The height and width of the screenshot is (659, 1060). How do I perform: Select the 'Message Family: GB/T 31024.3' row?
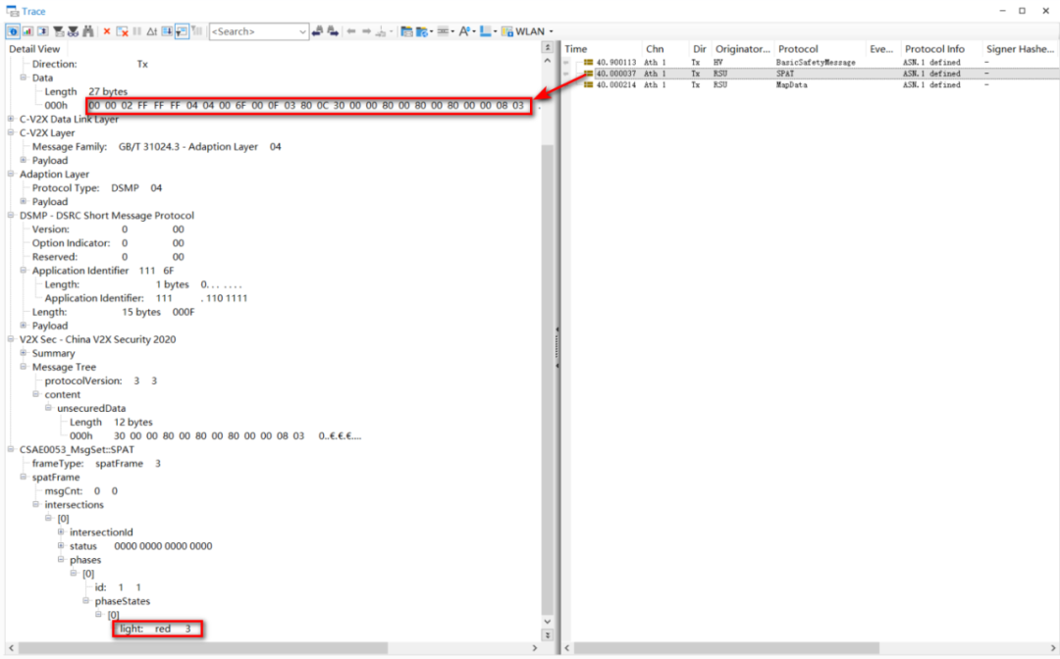[x=157, y=146]
